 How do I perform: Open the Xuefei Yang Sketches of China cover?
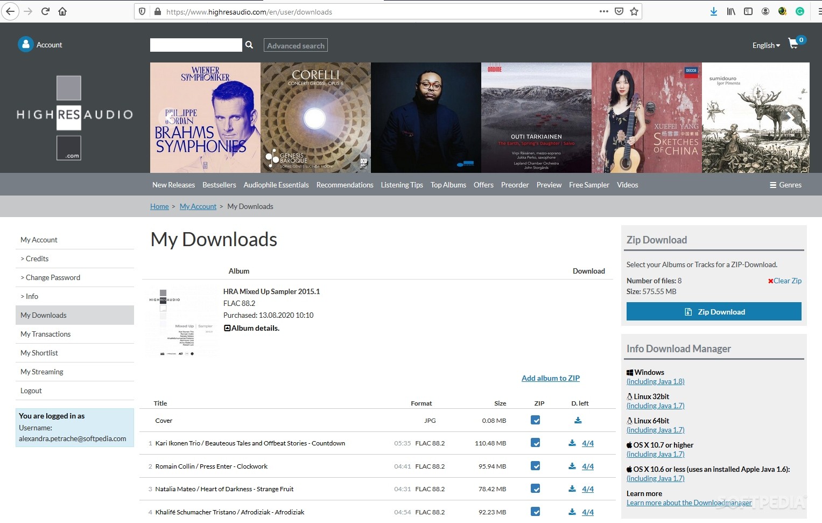coord(647,117)
